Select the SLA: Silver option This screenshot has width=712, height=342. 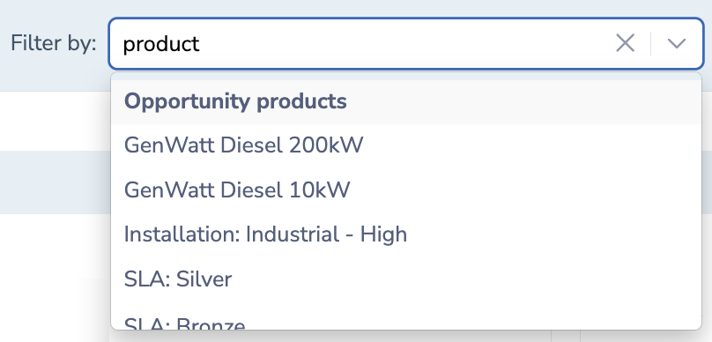pos(406,279)
